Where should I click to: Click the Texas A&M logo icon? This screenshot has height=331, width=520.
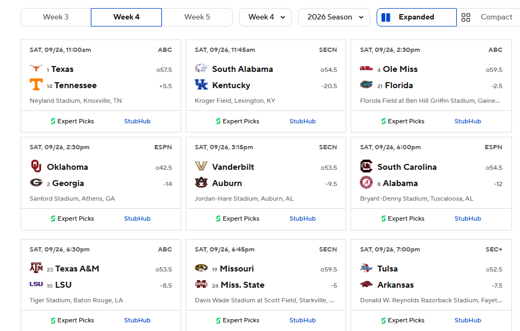(x=36, y=268)
